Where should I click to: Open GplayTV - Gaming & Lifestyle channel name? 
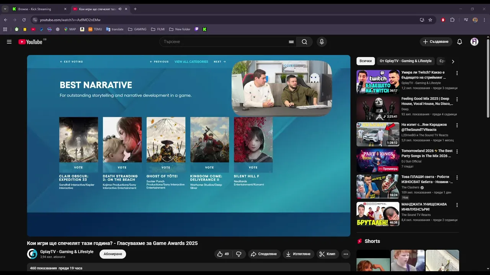[67, 252]
